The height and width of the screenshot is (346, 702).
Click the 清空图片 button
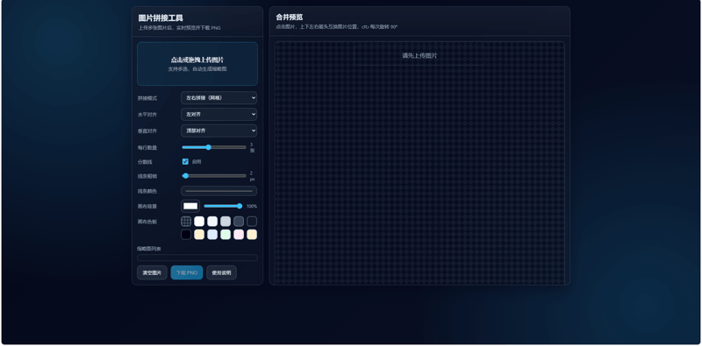(152, 272)
